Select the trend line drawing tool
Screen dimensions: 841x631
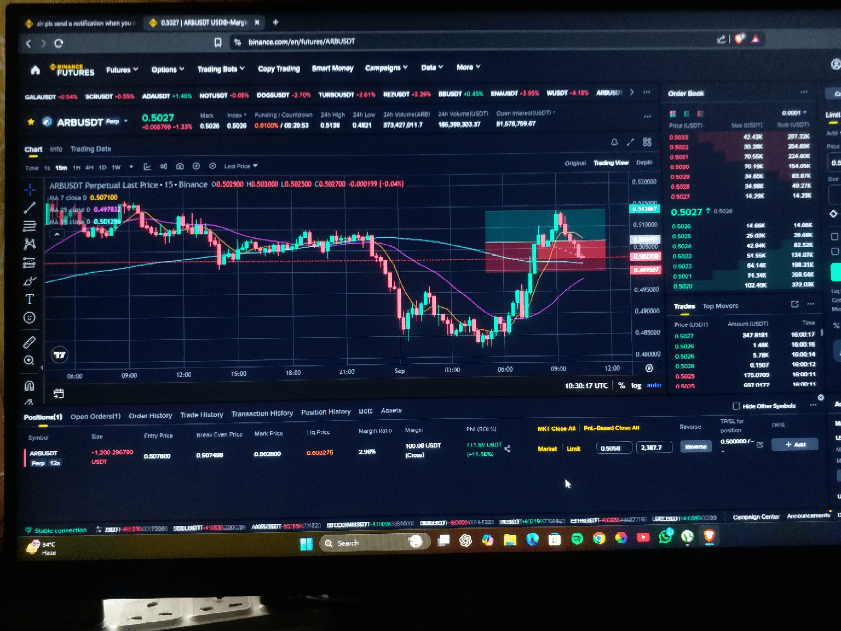pos(30,208)
